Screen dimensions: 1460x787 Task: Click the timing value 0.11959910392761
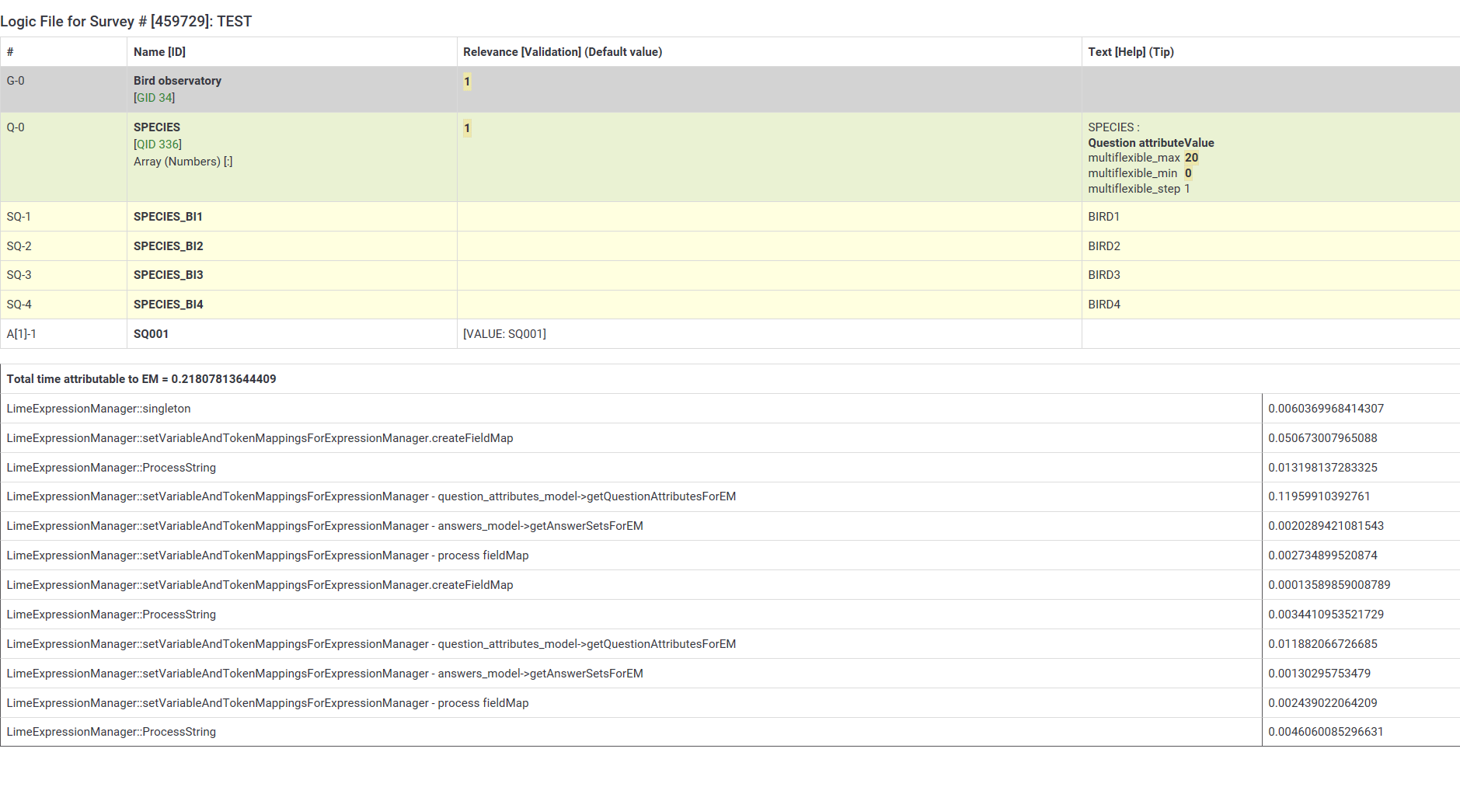click(1319, 496)
